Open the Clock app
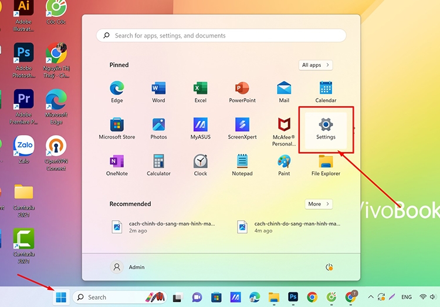The width and height of the screenshot is (440, 307). point(201,165)
